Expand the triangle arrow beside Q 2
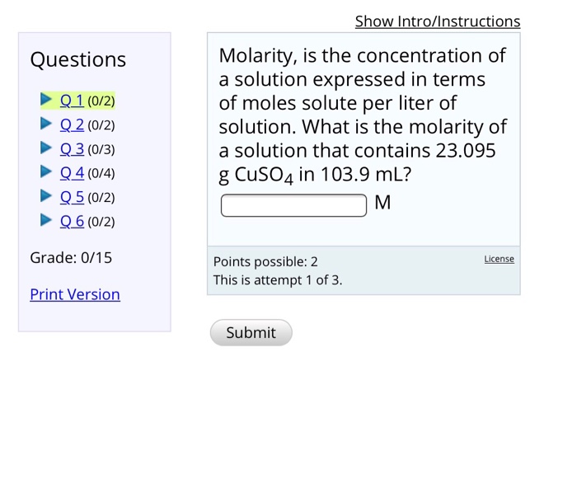The width and height of the screenshot is (577, 493). tap(46, 124)
